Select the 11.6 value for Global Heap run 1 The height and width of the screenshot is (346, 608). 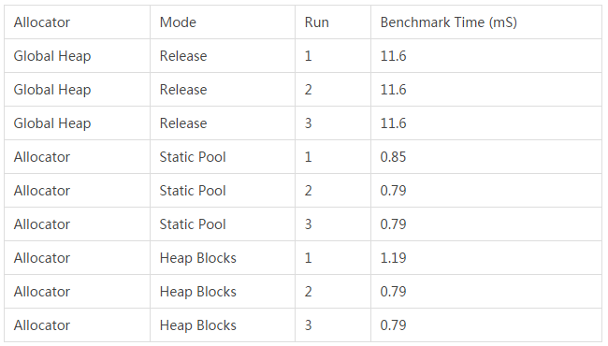[x=393, y=56]
